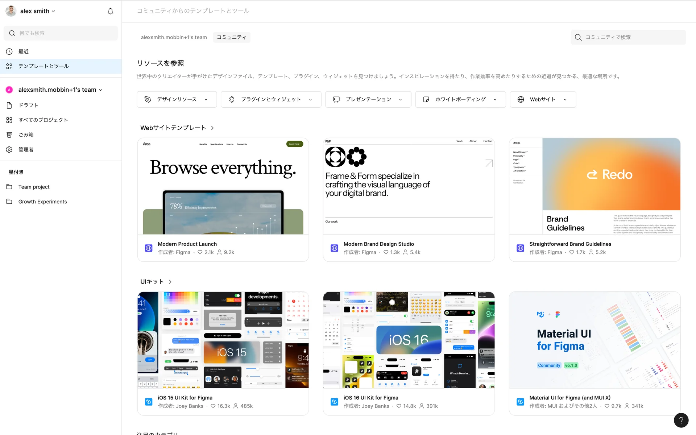
Task: Select テンプレートとツール in sidebar
Action: tap(43, 66)
